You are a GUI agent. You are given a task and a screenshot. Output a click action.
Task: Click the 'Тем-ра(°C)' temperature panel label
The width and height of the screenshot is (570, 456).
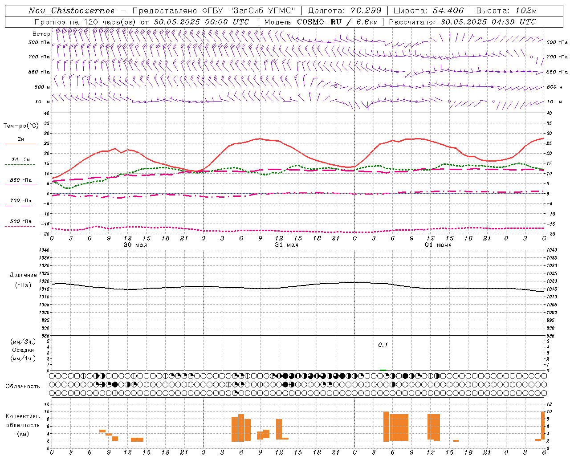pyautogui.click(x=21, y=126)
